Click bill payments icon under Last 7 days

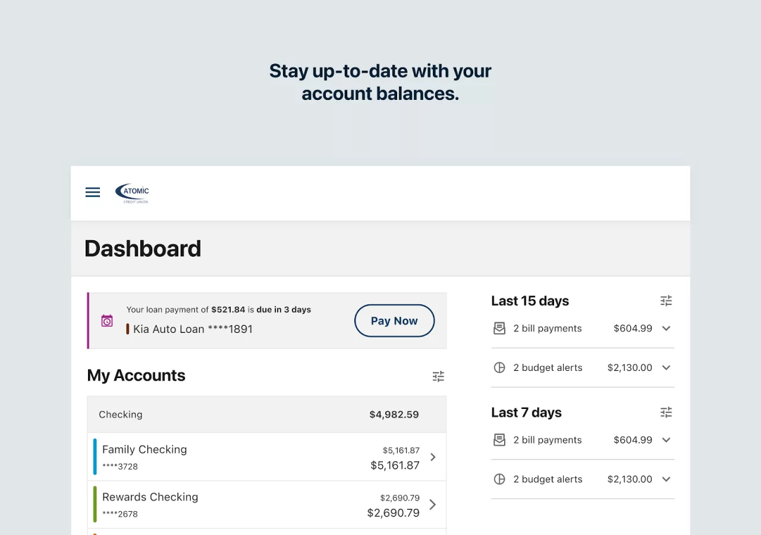coord(499,440)
